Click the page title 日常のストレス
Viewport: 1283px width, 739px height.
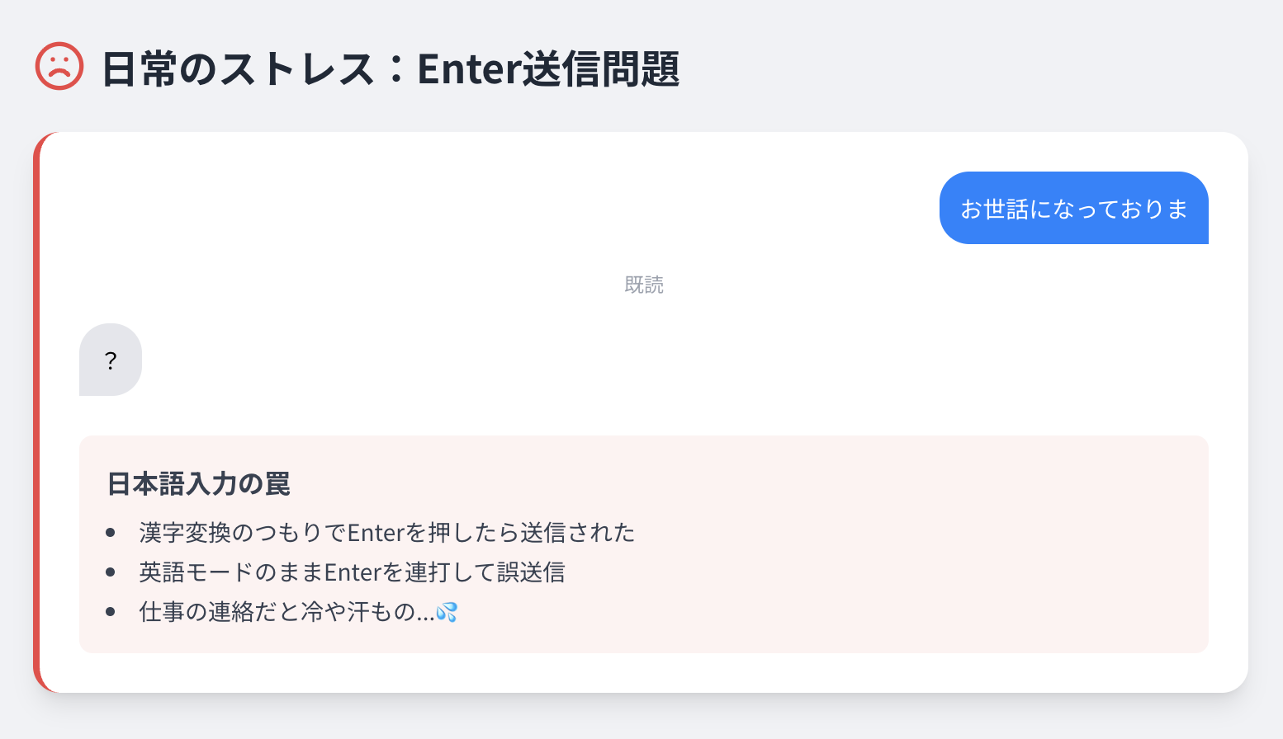pos(239,68)
